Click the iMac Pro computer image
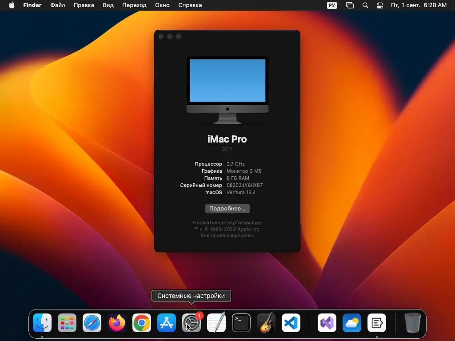Viewport: 455px width, 341px height. 227,90
